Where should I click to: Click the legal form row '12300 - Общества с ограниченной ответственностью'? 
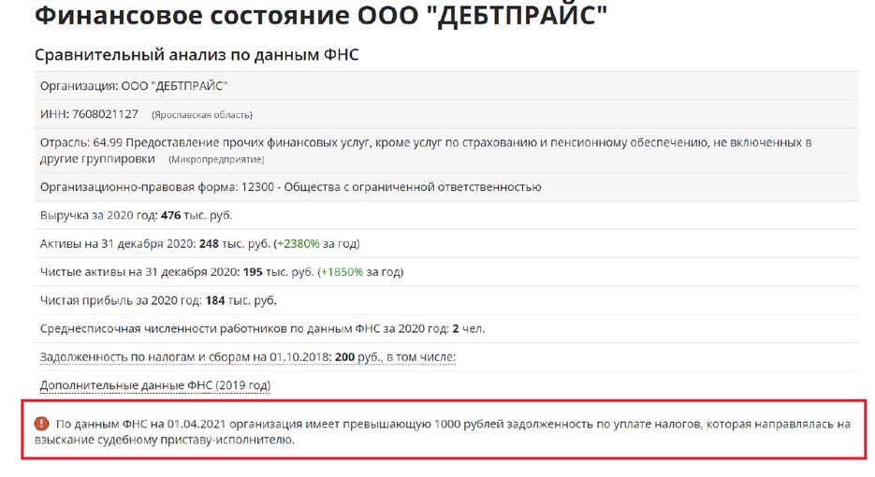(x=445, y=187)
